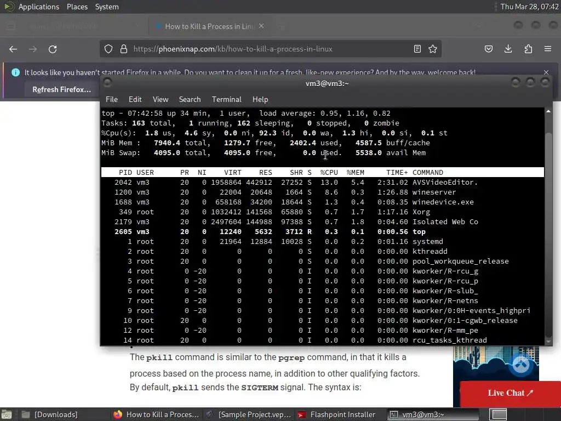Screen dimensions: 561x421
Task: Click the info icon in notification bar
Action: click(15, 72)
